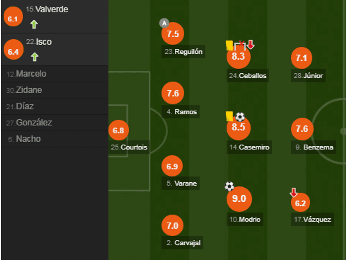Click the yellow card icon above Ceballos

tap(229, 45)
